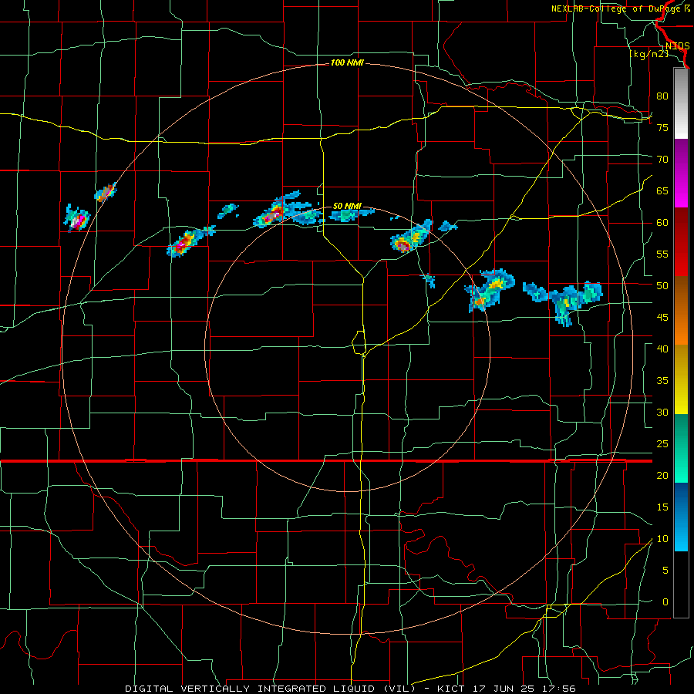Select the 45 value on the VIL scale

[x=662, y=318]
